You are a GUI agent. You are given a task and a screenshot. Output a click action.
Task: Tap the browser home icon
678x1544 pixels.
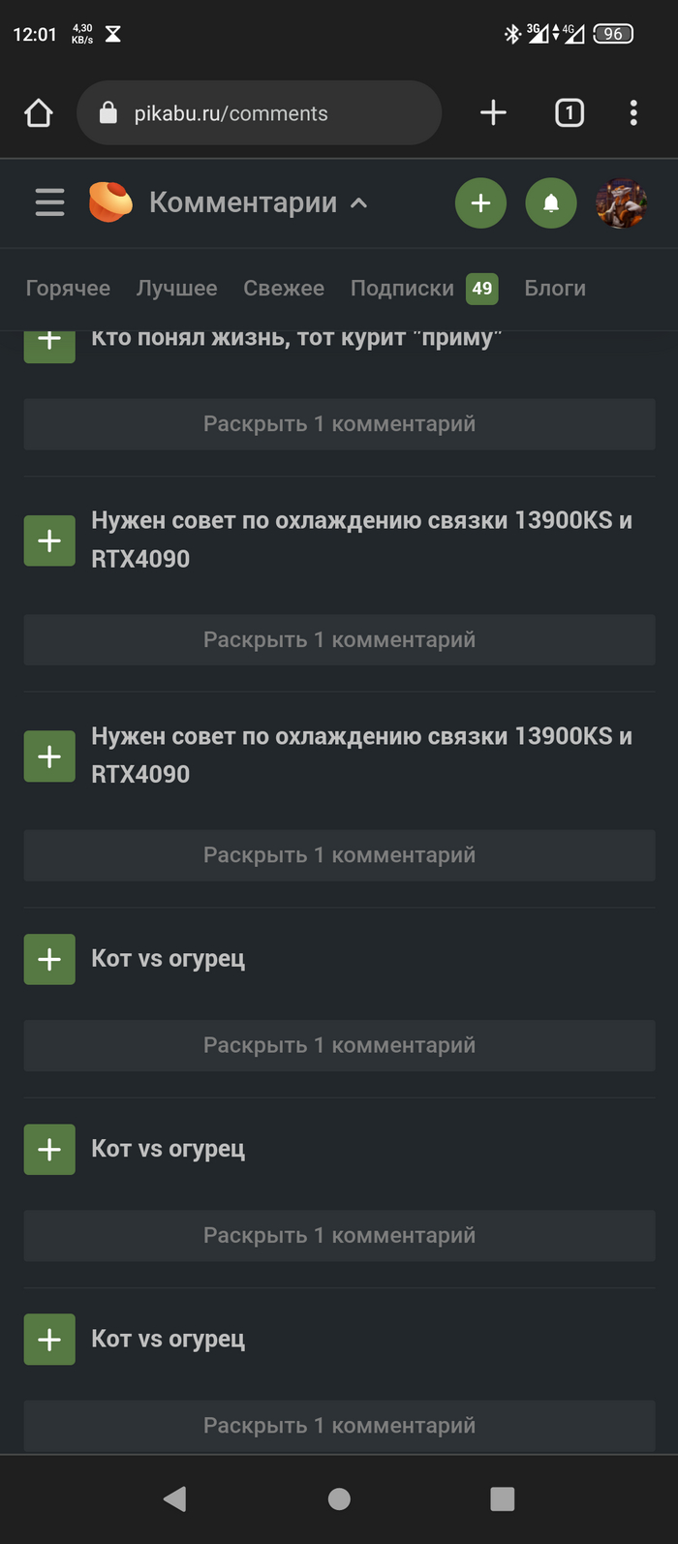click(39, 113)
